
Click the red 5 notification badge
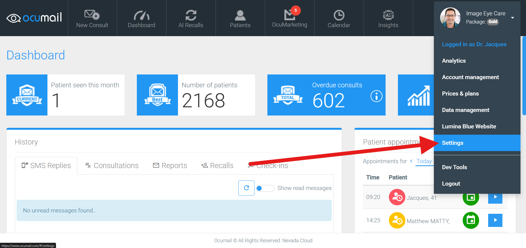[x=296, y=10]
